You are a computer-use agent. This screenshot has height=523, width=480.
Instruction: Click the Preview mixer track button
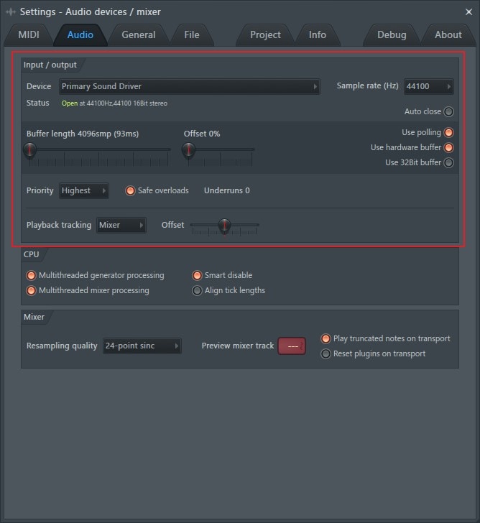tap(291, 346)
